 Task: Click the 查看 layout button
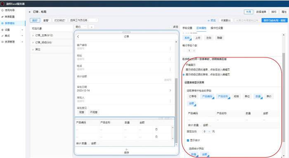click(x=46, y=20)
